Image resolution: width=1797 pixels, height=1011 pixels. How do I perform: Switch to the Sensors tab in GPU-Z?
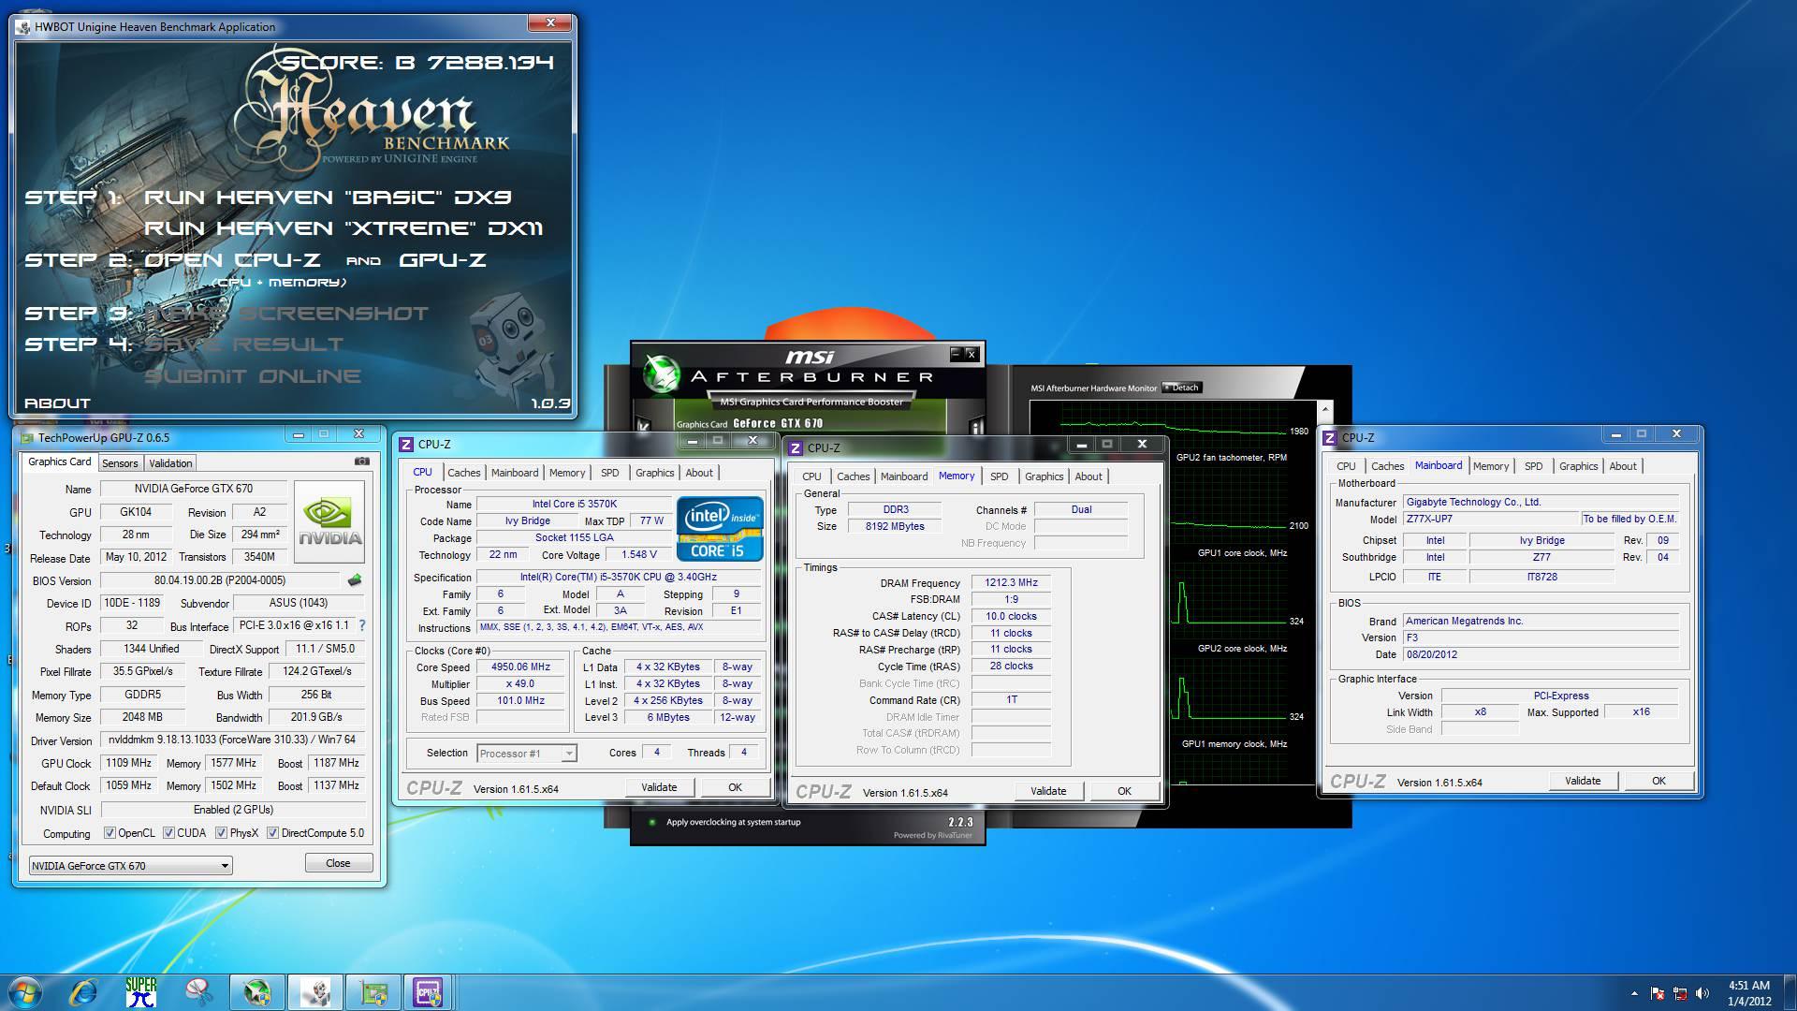pos(120,463)
